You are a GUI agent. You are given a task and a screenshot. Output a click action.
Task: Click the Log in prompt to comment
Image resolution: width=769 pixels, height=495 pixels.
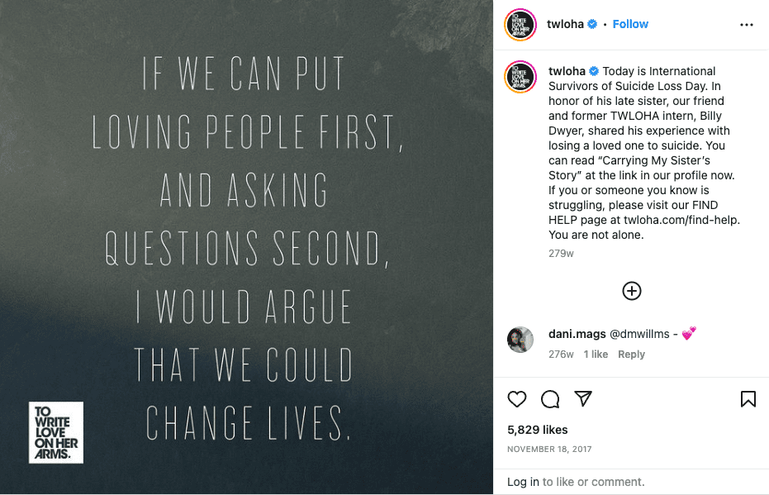[x=523, y=481]
